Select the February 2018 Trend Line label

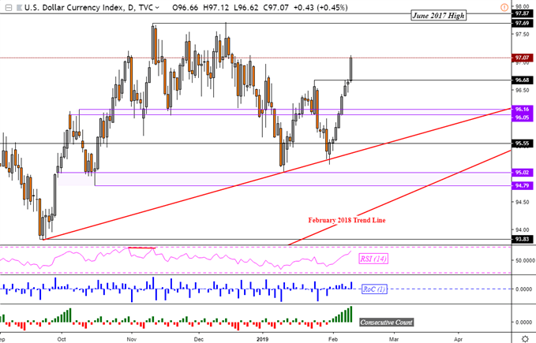point(347,220)
